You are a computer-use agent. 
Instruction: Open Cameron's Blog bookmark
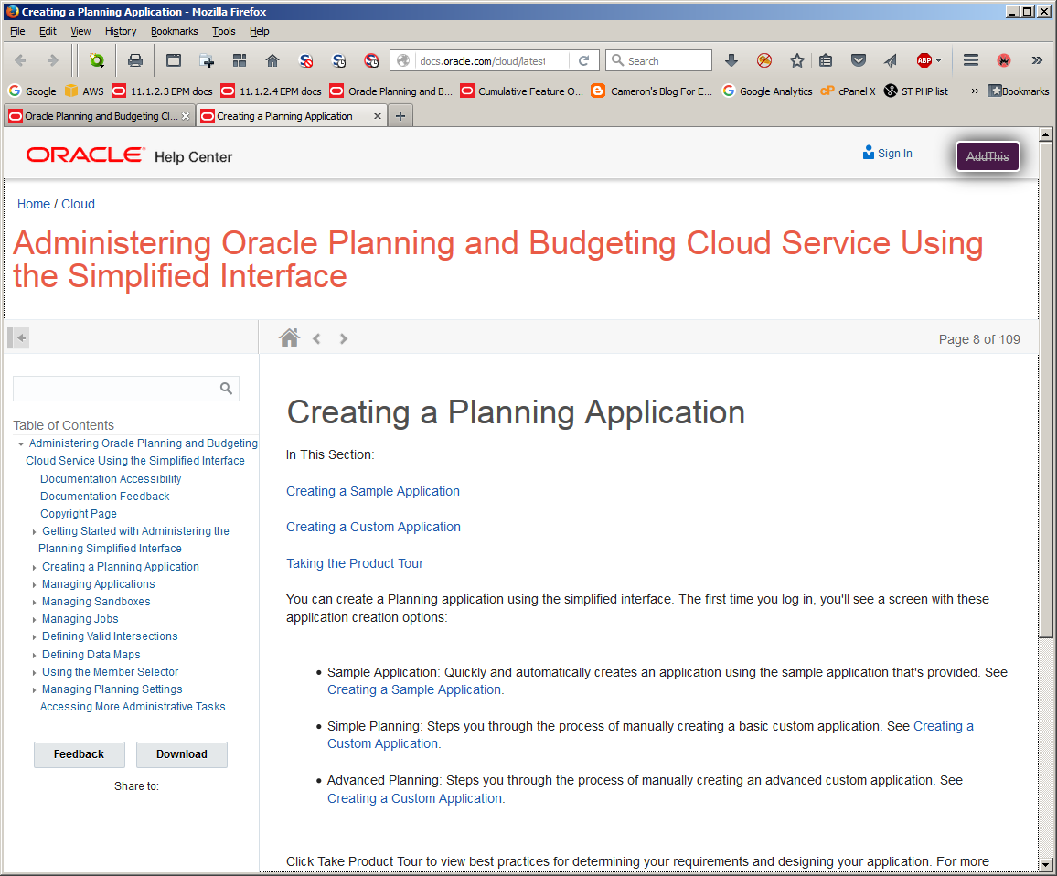click(x=651, y=91)
